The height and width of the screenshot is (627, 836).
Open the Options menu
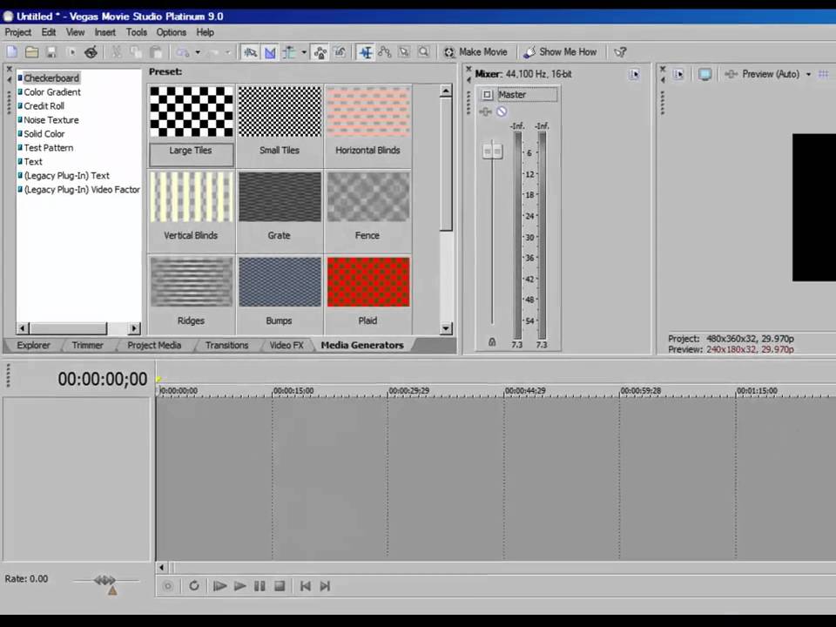[x=172, y=32]
